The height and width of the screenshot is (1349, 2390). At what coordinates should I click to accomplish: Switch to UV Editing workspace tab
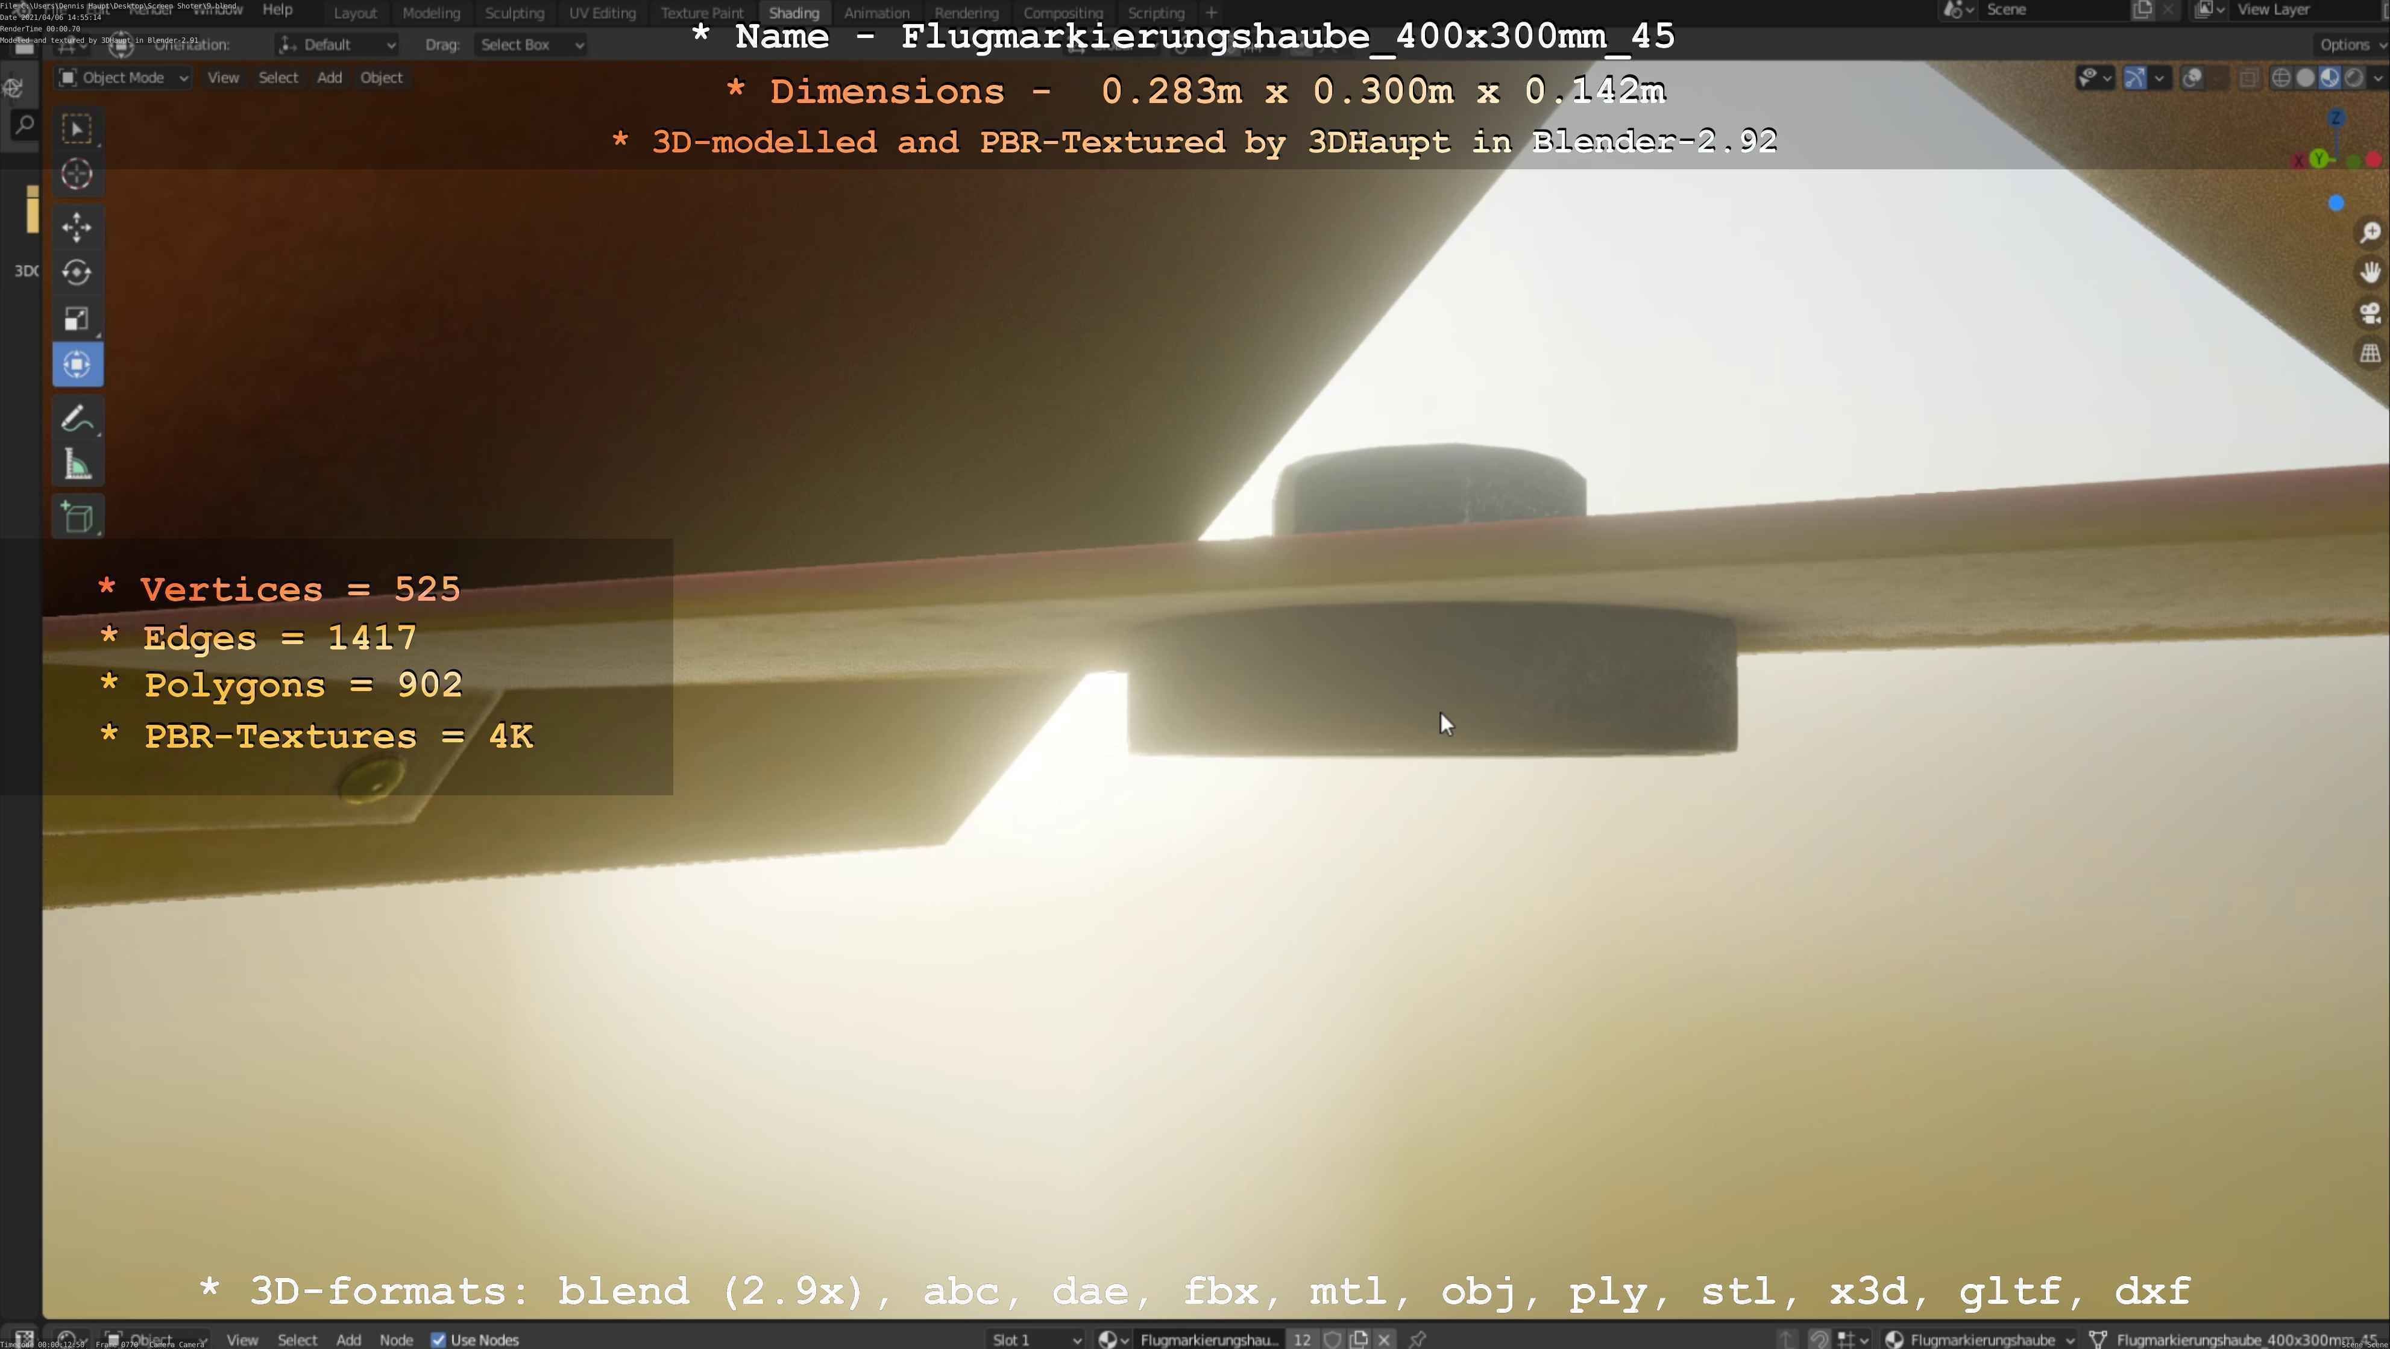tap(602, 13)
